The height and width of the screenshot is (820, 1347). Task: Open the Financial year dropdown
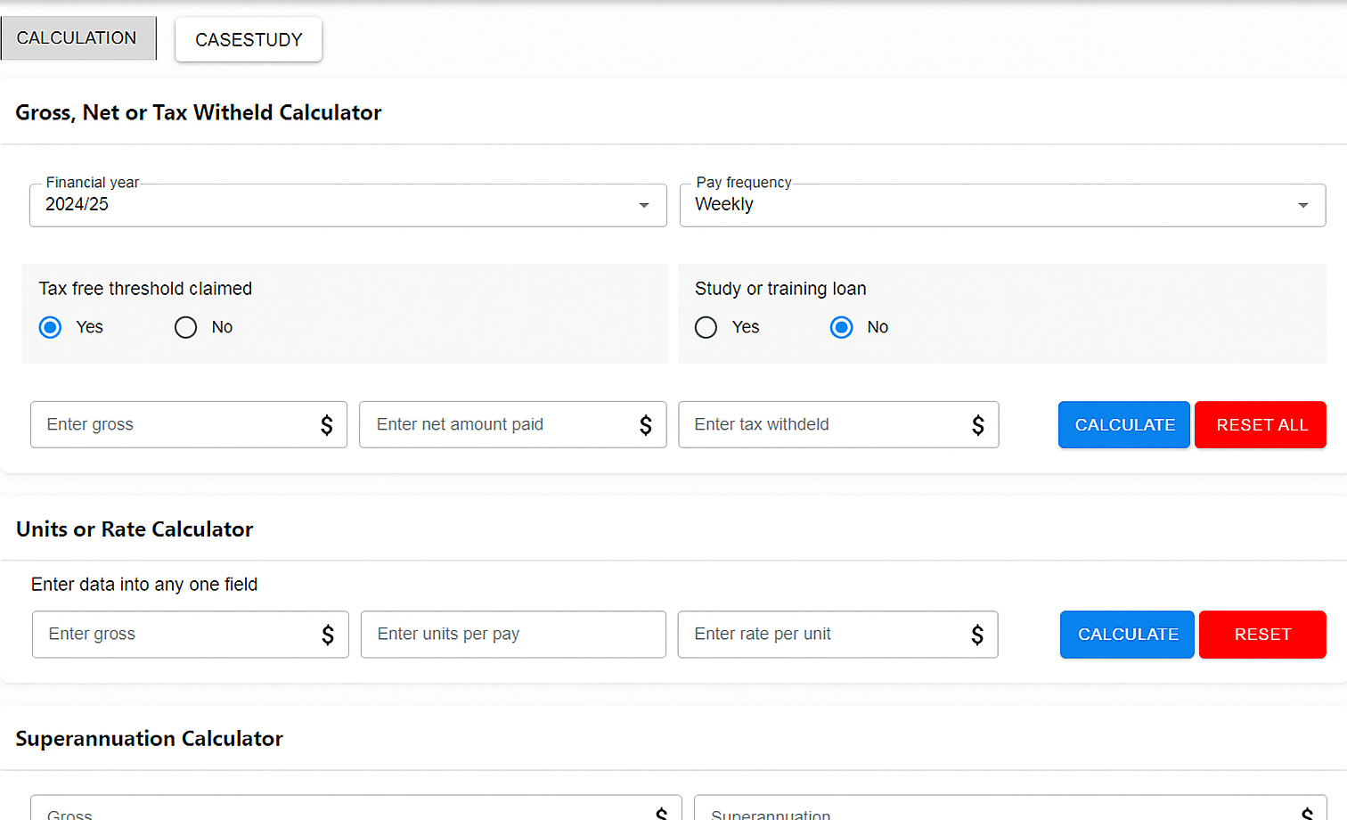pyautogui.click(x=347, y=205)
